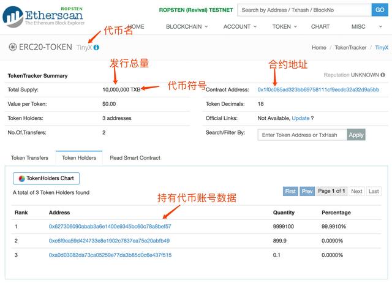Click the pie chart icon in TokenHolders Chart
The height and width of the screenshot is (283, 392).
tap(22, 178)
